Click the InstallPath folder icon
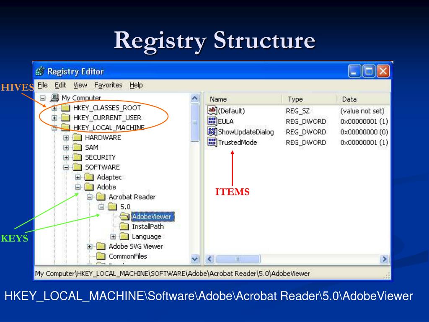The width and height of the screenshot is (429, 322). click(x=124, y=226)
